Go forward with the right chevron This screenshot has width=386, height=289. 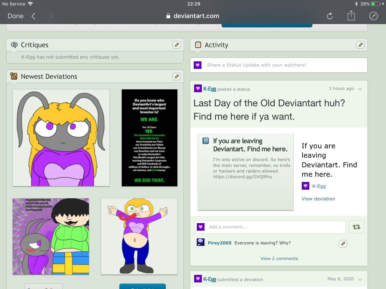point(51,16)
